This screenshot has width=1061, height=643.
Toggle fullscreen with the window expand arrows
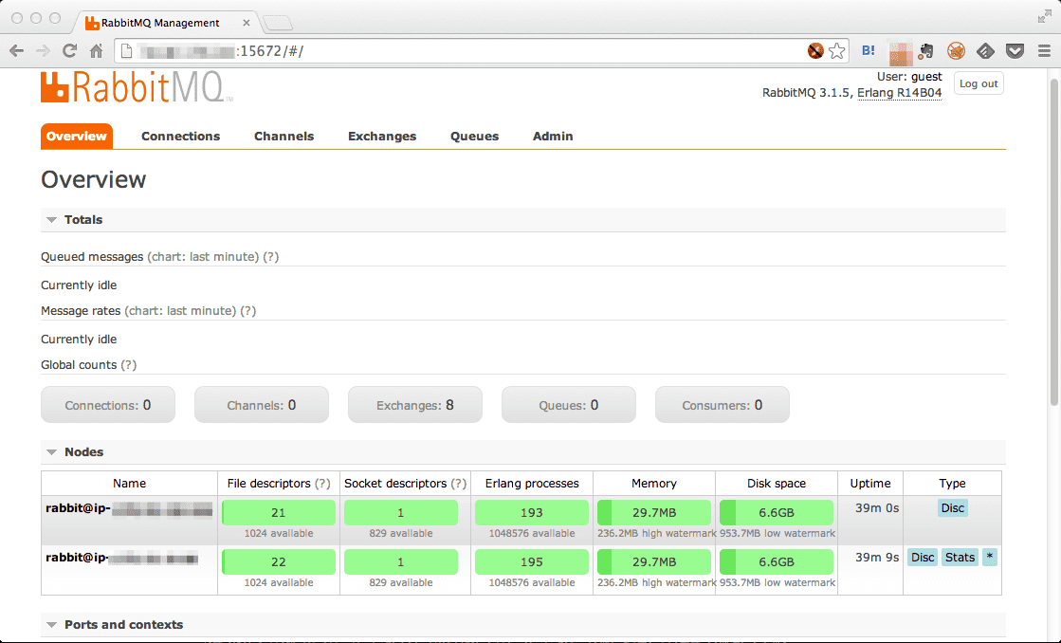coord(1045,17)
